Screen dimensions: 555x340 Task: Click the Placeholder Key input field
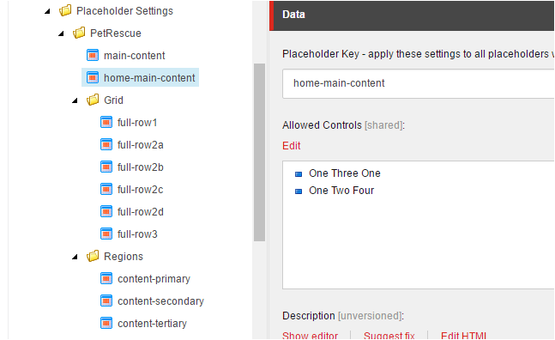[419, 83]
